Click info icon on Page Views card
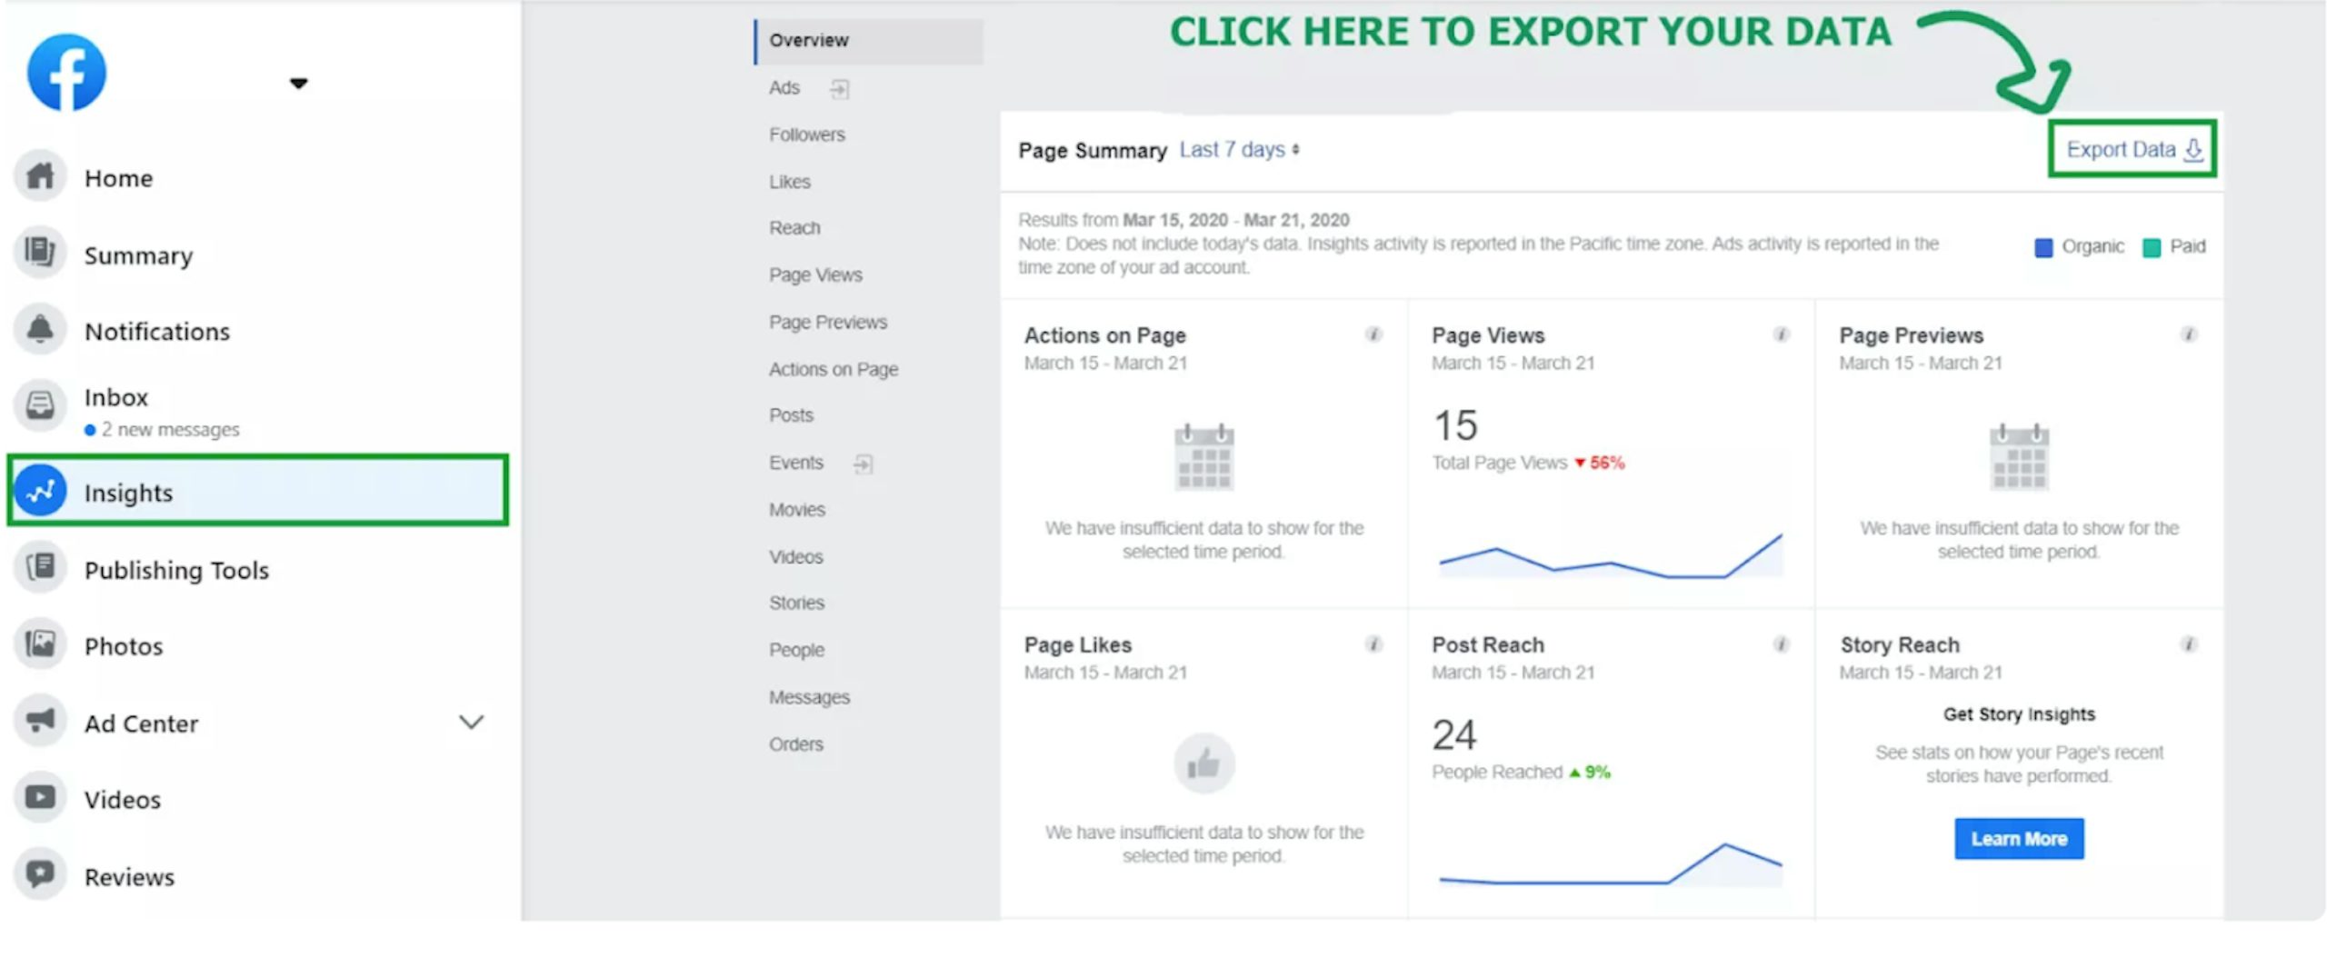 (x=1781, y=335)
